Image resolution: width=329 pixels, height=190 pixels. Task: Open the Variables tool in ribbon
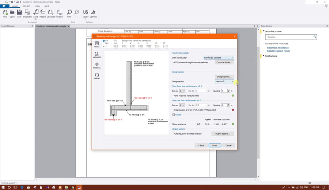click(x=59, y=14)
